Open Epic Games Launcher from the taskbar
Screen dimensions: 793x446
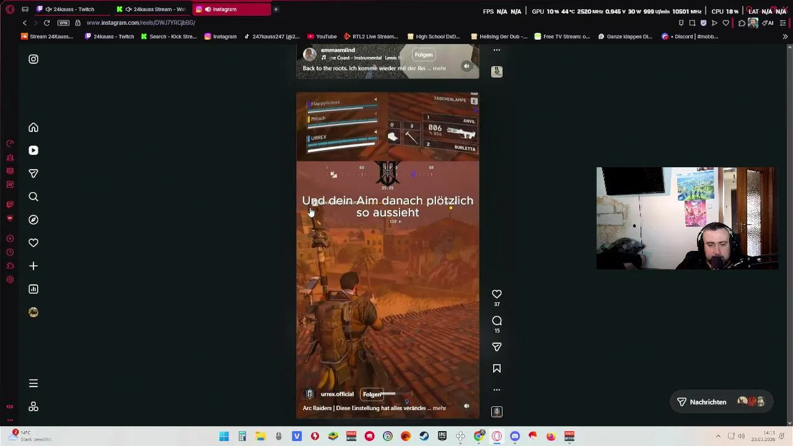click(x=442, y=436)
